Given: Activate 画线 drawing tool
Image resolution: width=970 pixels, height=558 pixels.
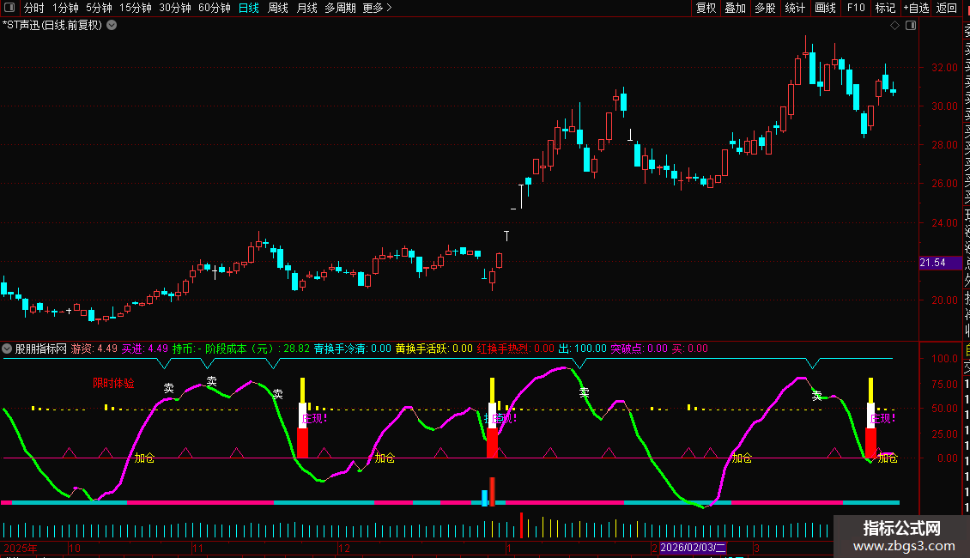Looking at the screenshot, I should click(825, 8).
